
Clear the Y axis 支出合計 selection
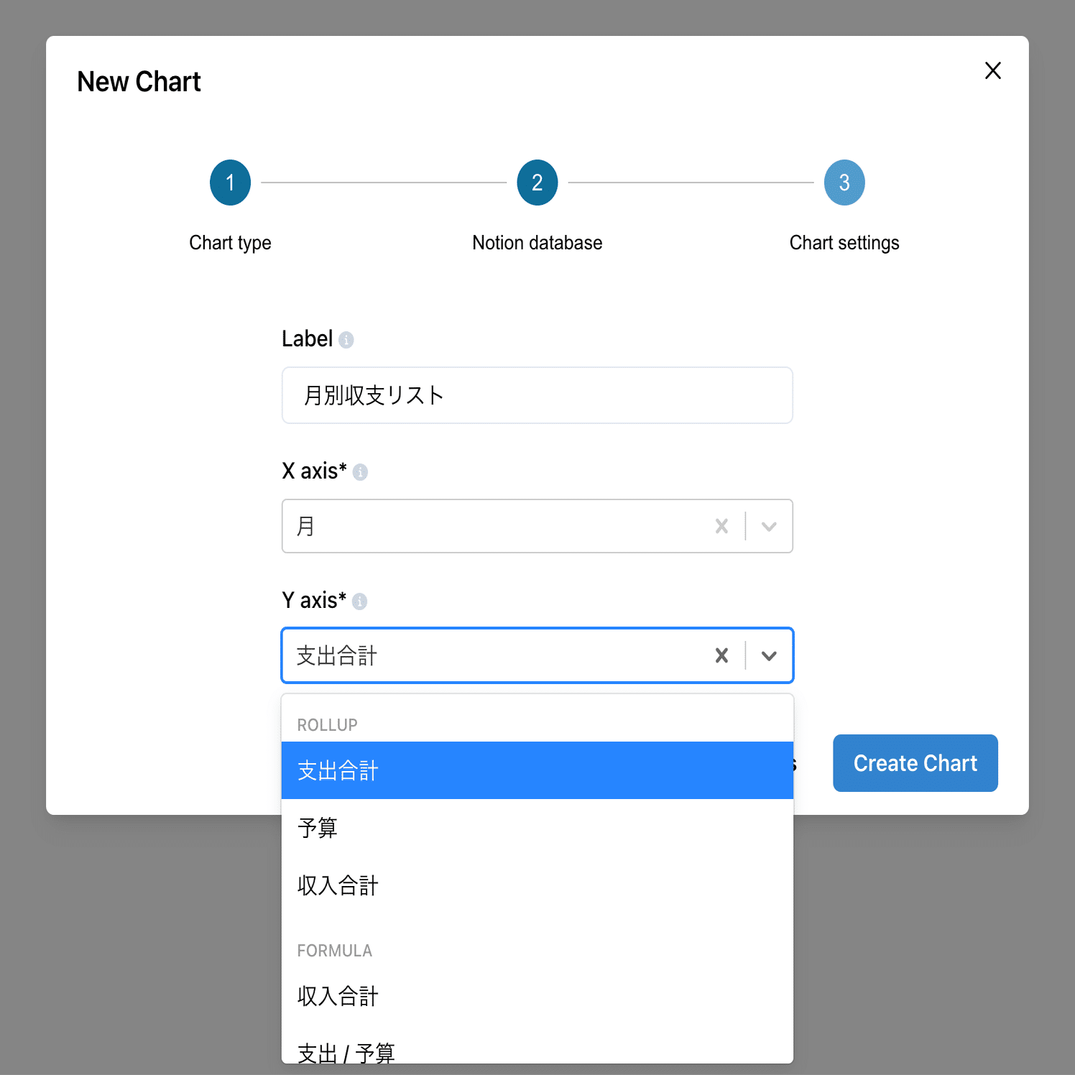click(x=721, y=655)
